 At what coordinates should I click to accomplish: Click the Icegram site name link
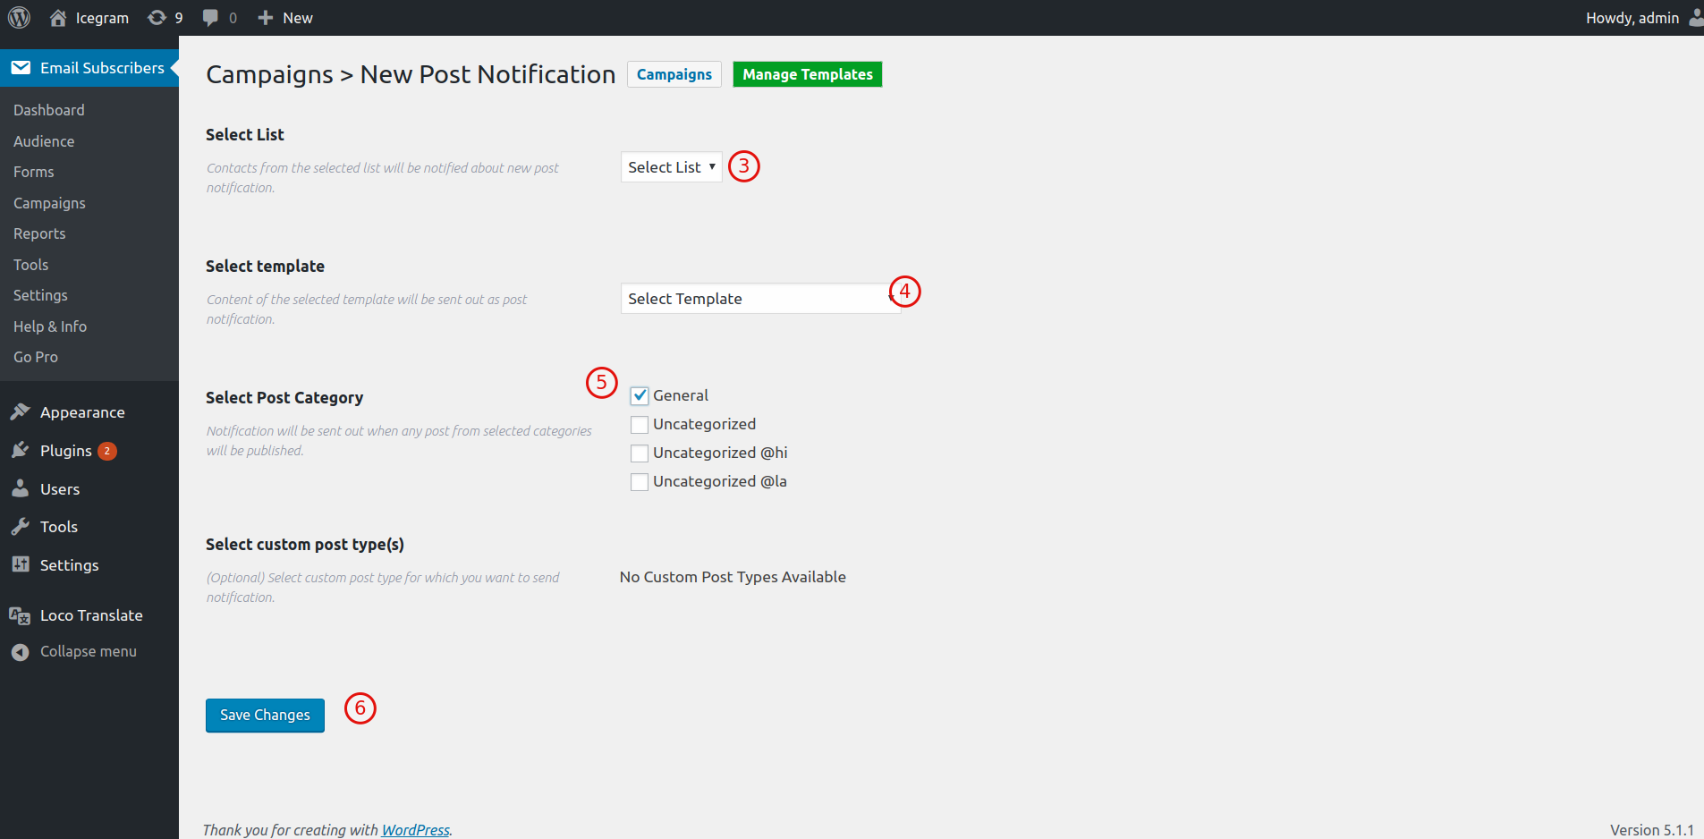click(102, 18)
